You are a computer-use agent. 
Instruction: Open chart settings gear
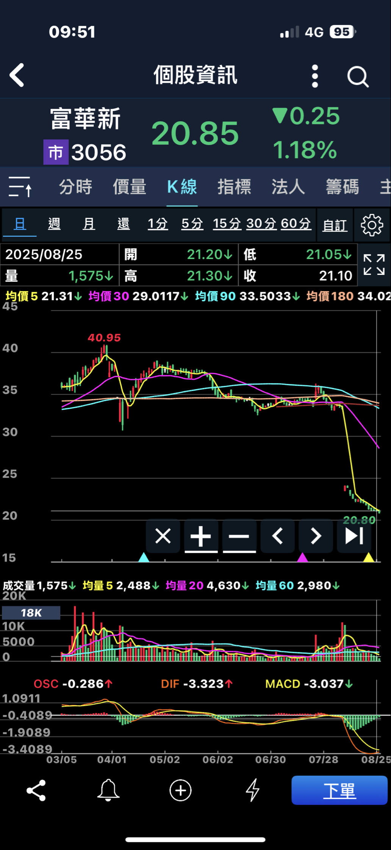pyautogui.click(x=372, y=225)
